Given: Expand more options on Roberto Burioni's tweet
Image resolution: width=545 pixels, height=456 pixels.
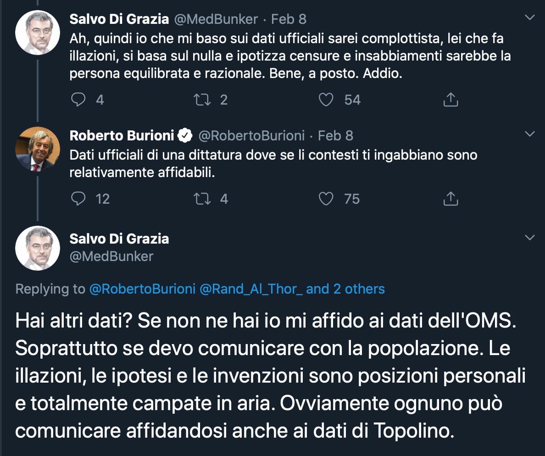Looking at the screenshot, I should [x=529, y=134].
